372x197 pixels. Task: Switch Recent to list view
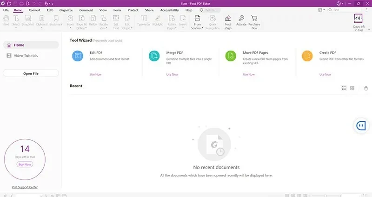pyautogui.click(x=344, y=88)
